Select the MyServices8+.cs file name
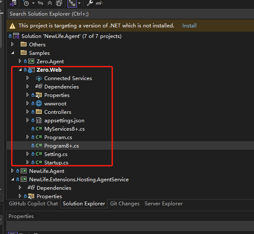Image resolution: width=254 pixels, height=234 pixels. [65, 129]
